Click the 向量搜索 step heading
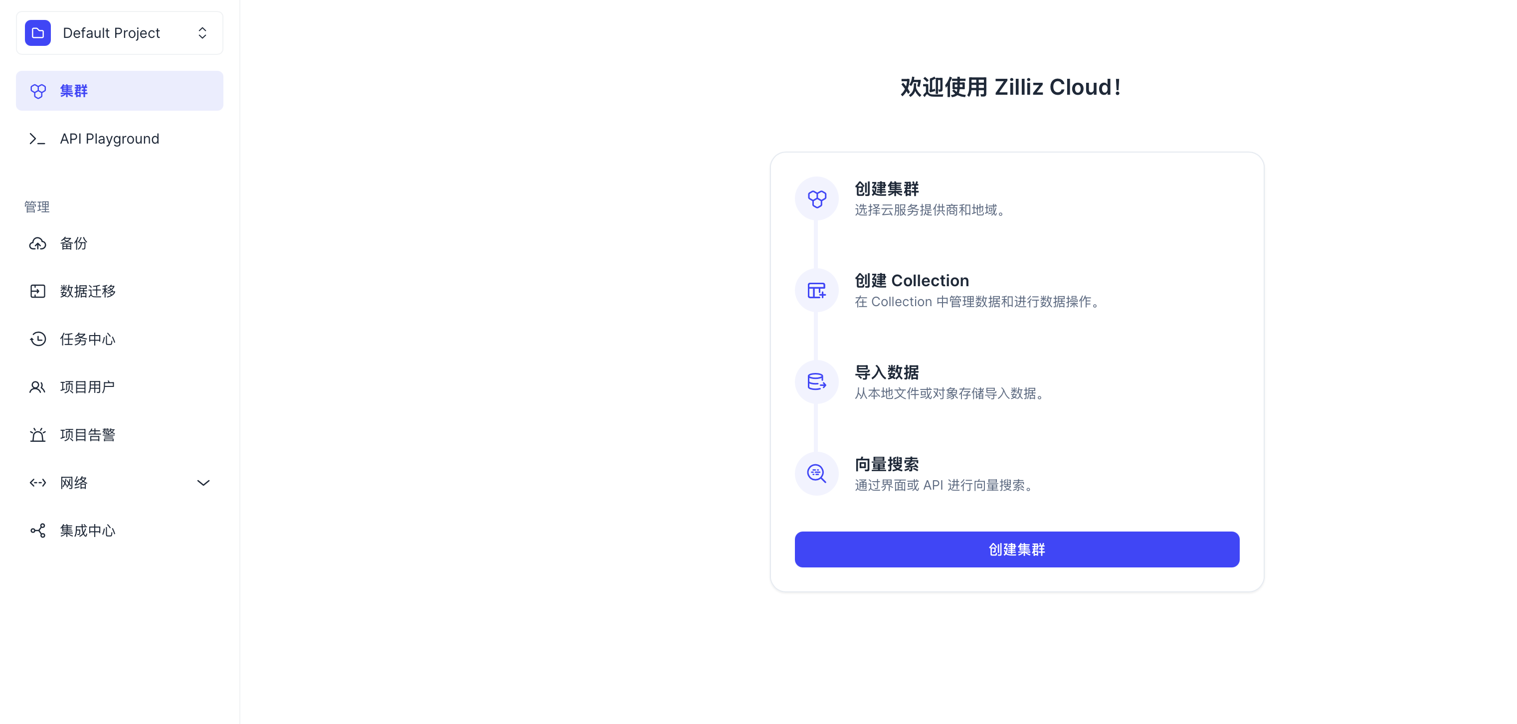Viewport: 1517px width, 724px height. tap(887, 464)
